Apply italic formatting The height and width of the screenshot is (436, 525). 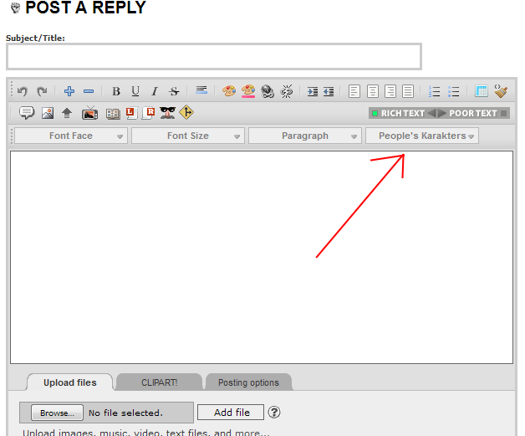155,91
